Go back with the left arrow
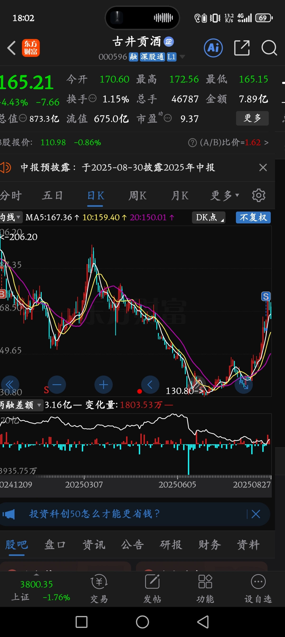285x637 pixels. click(x=12, y=48)
